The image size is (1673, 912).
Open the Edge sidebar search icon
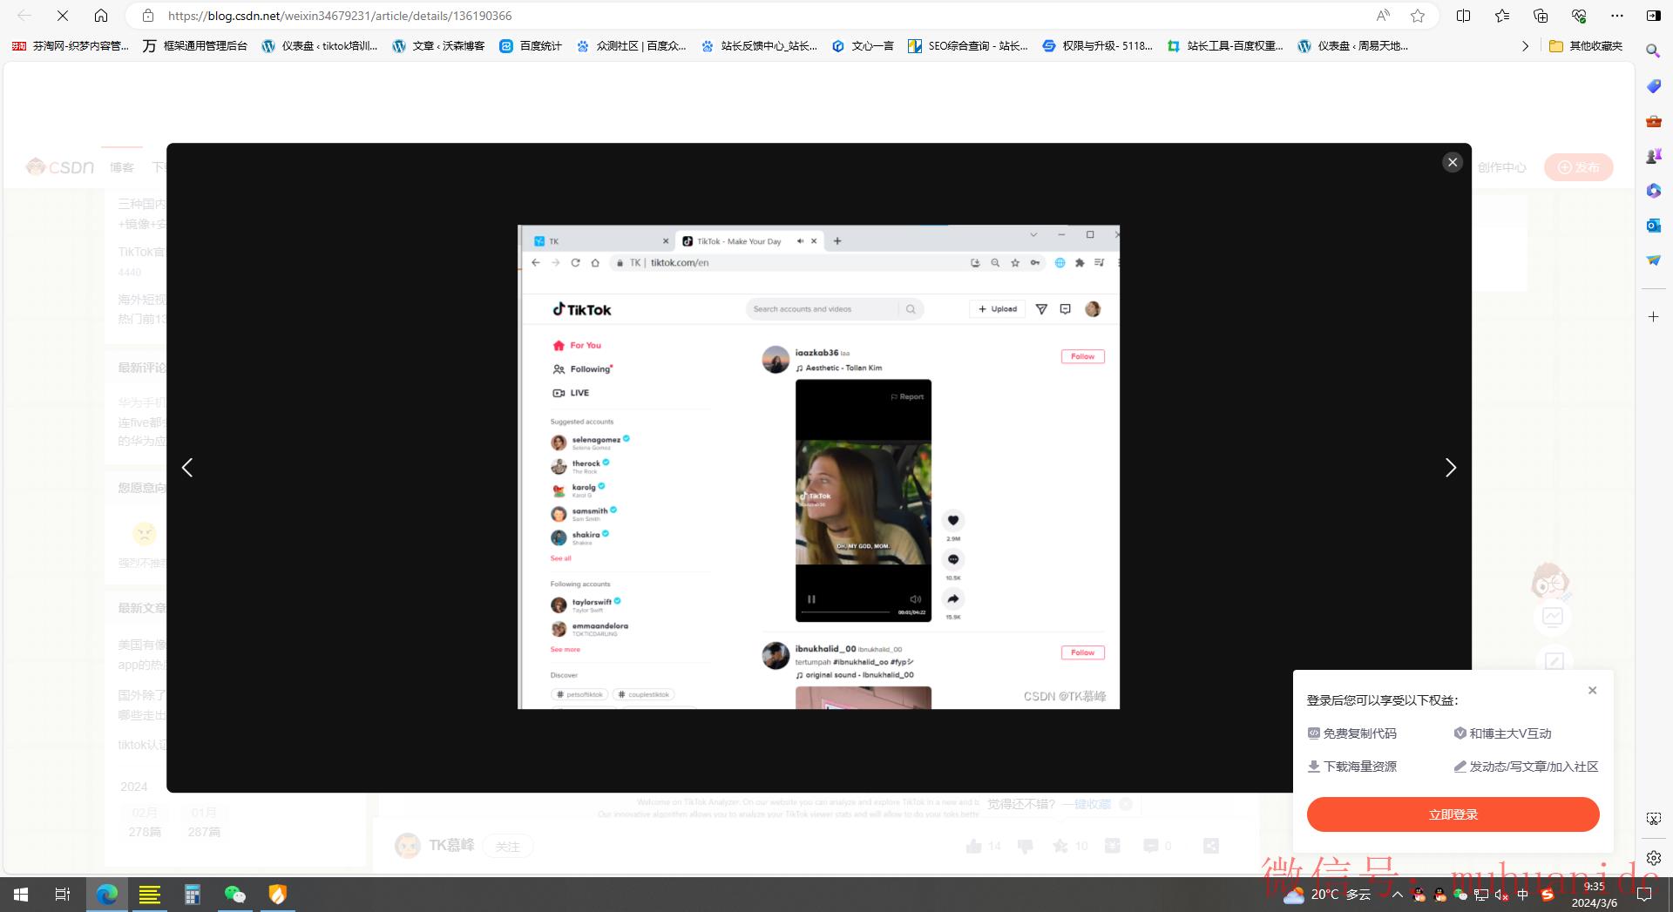1653,51
